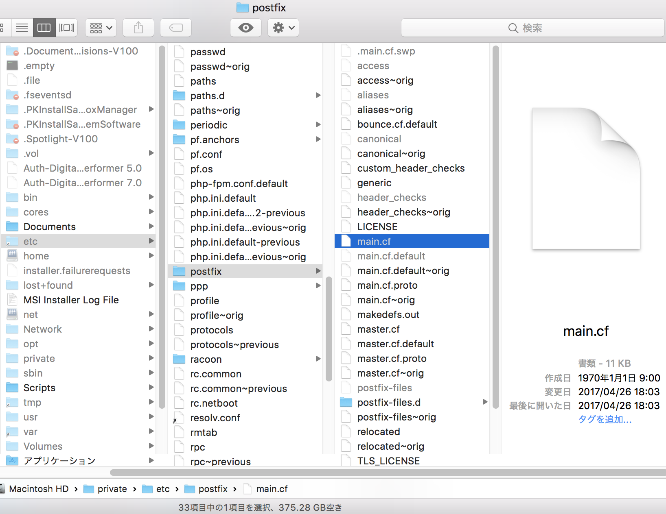The image size is (666, 514).
Task: Expand the periodic folder arrow
Action: [x=318, y=124]
